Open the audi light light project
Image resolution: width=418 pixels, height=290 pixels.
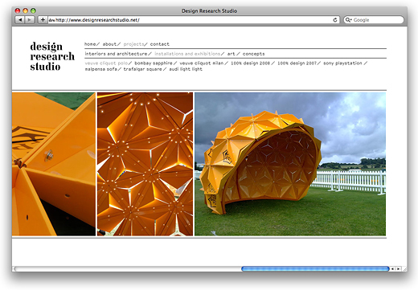click(186, 69)
